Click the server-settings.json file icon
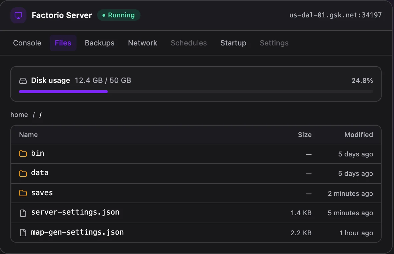The width and height of the screenshot is (394, 254). click(23, 213)
